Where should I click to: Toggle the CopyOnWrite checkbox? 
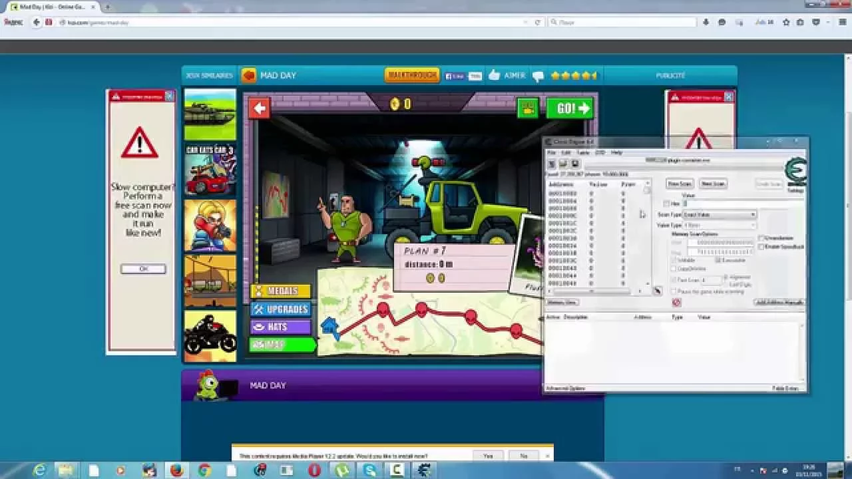click(x=674, y=269)
